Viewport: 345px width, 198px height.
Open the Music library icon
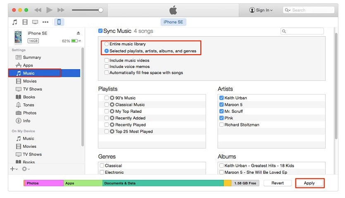point(15,22)
